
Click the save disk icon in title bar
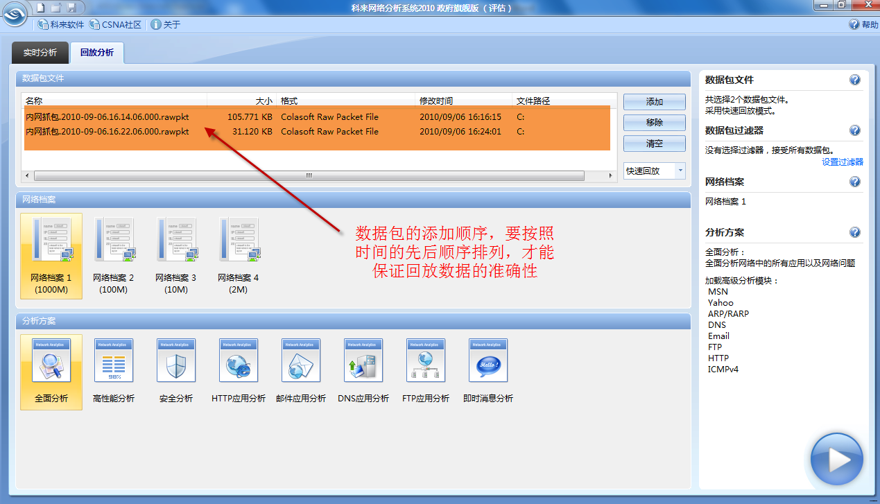tap(71, 8)
